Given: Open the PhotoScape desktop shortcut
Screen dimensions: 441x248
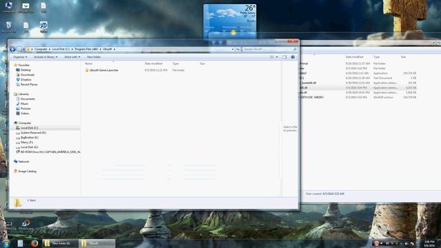Looking at the screenshot, I should point(26,225).
